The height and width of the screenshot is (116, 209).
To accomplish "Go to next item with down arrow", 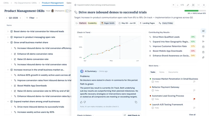I will click(x=178, y=5).
